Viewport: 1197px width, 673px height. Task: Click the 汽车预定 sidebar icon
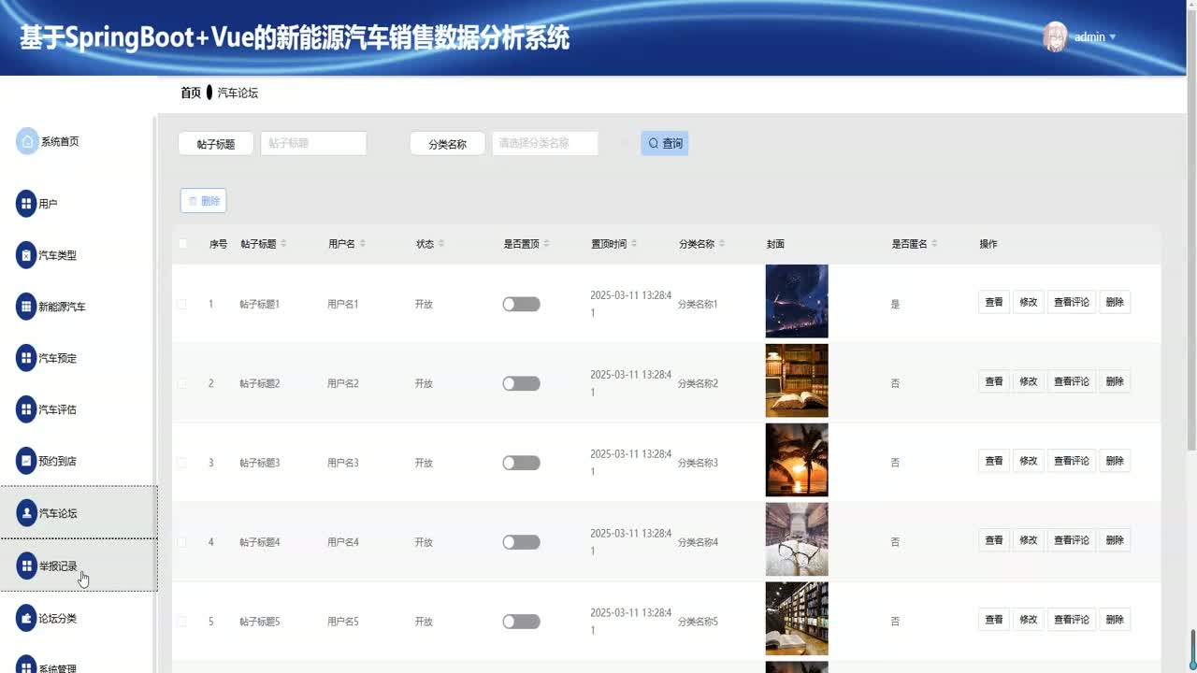[26, 357]
